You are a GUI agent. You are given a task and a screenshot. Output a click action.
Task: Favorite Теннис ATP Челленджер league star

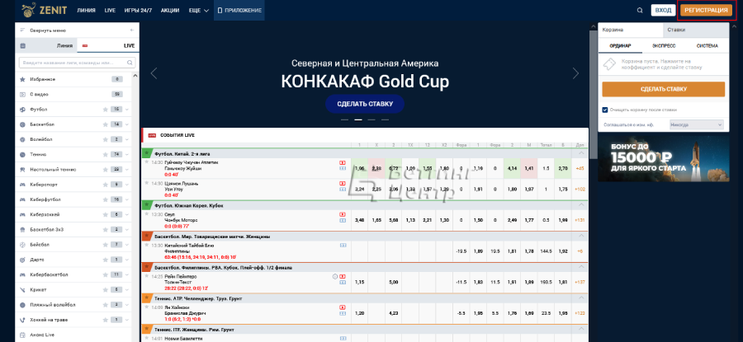tap(147, 298)
